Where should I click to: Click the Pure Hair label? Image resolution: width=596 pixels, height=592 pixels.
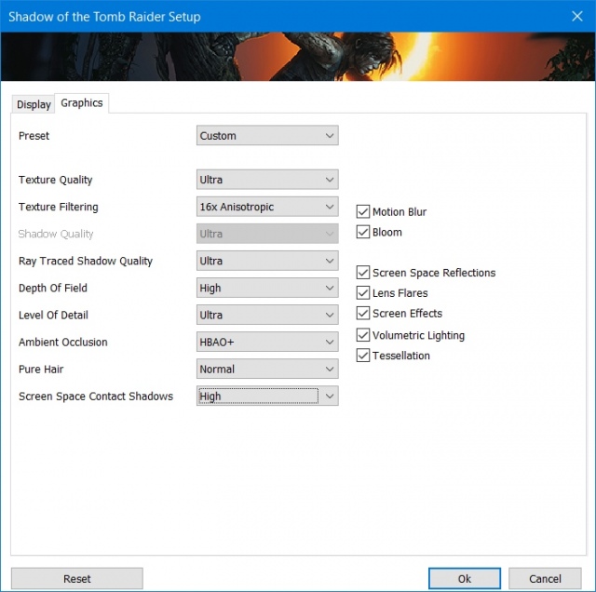pyautogui.click(x=41, y=369)
